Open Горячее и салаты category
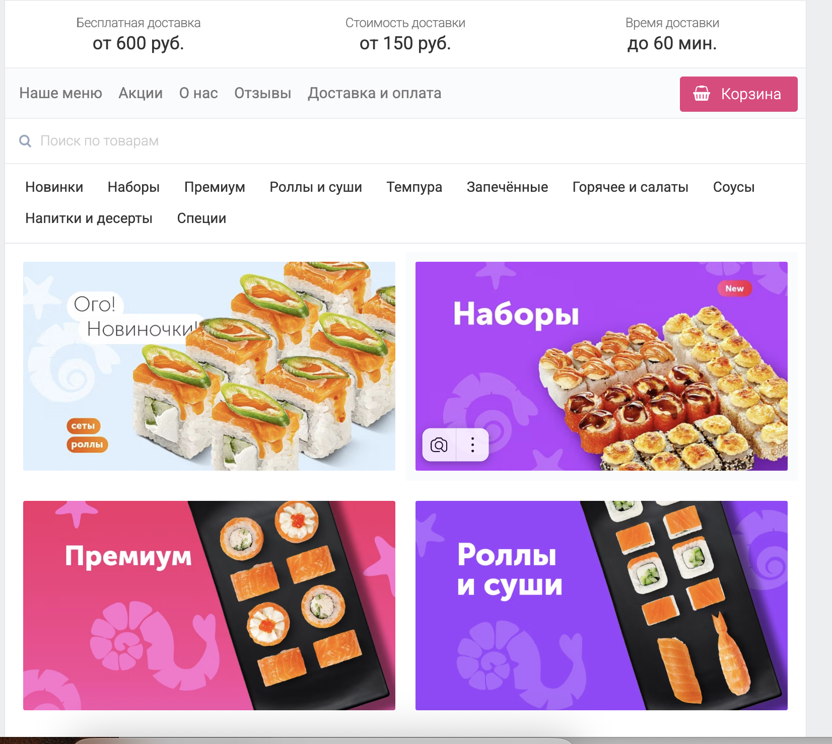The image size is (832, 744). tap(630, 187)
